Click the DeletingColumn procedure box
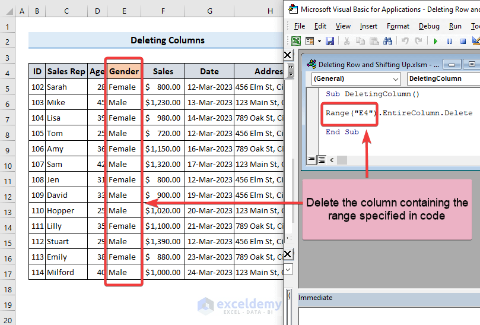 point(443,79)
